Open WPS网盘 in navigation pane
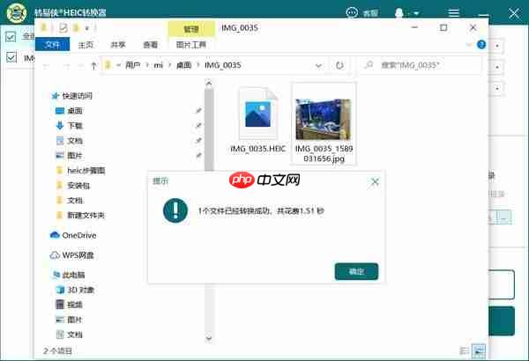Viewport: 529px width, 361px height. click(72, 255)
